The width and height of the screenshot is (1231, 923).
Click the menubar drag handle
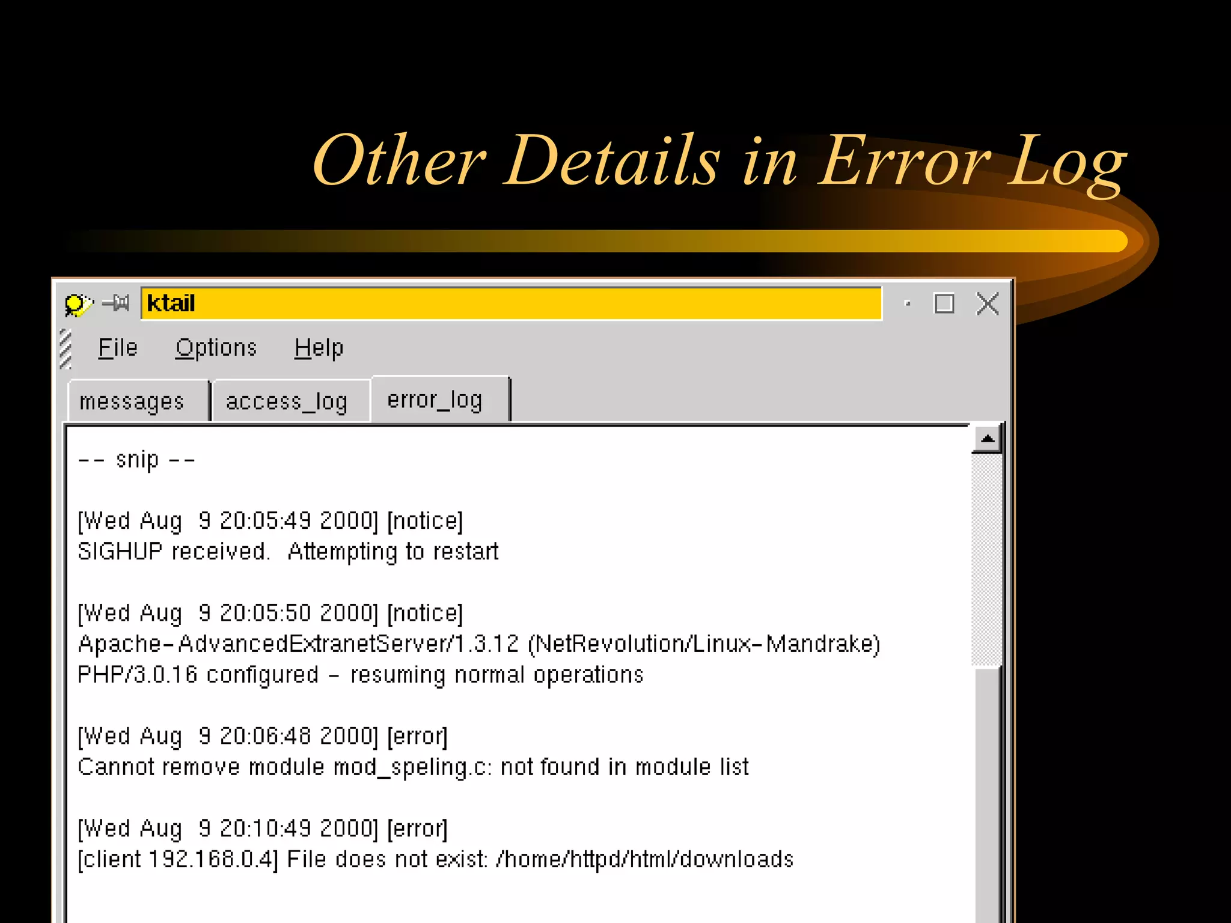66,349
